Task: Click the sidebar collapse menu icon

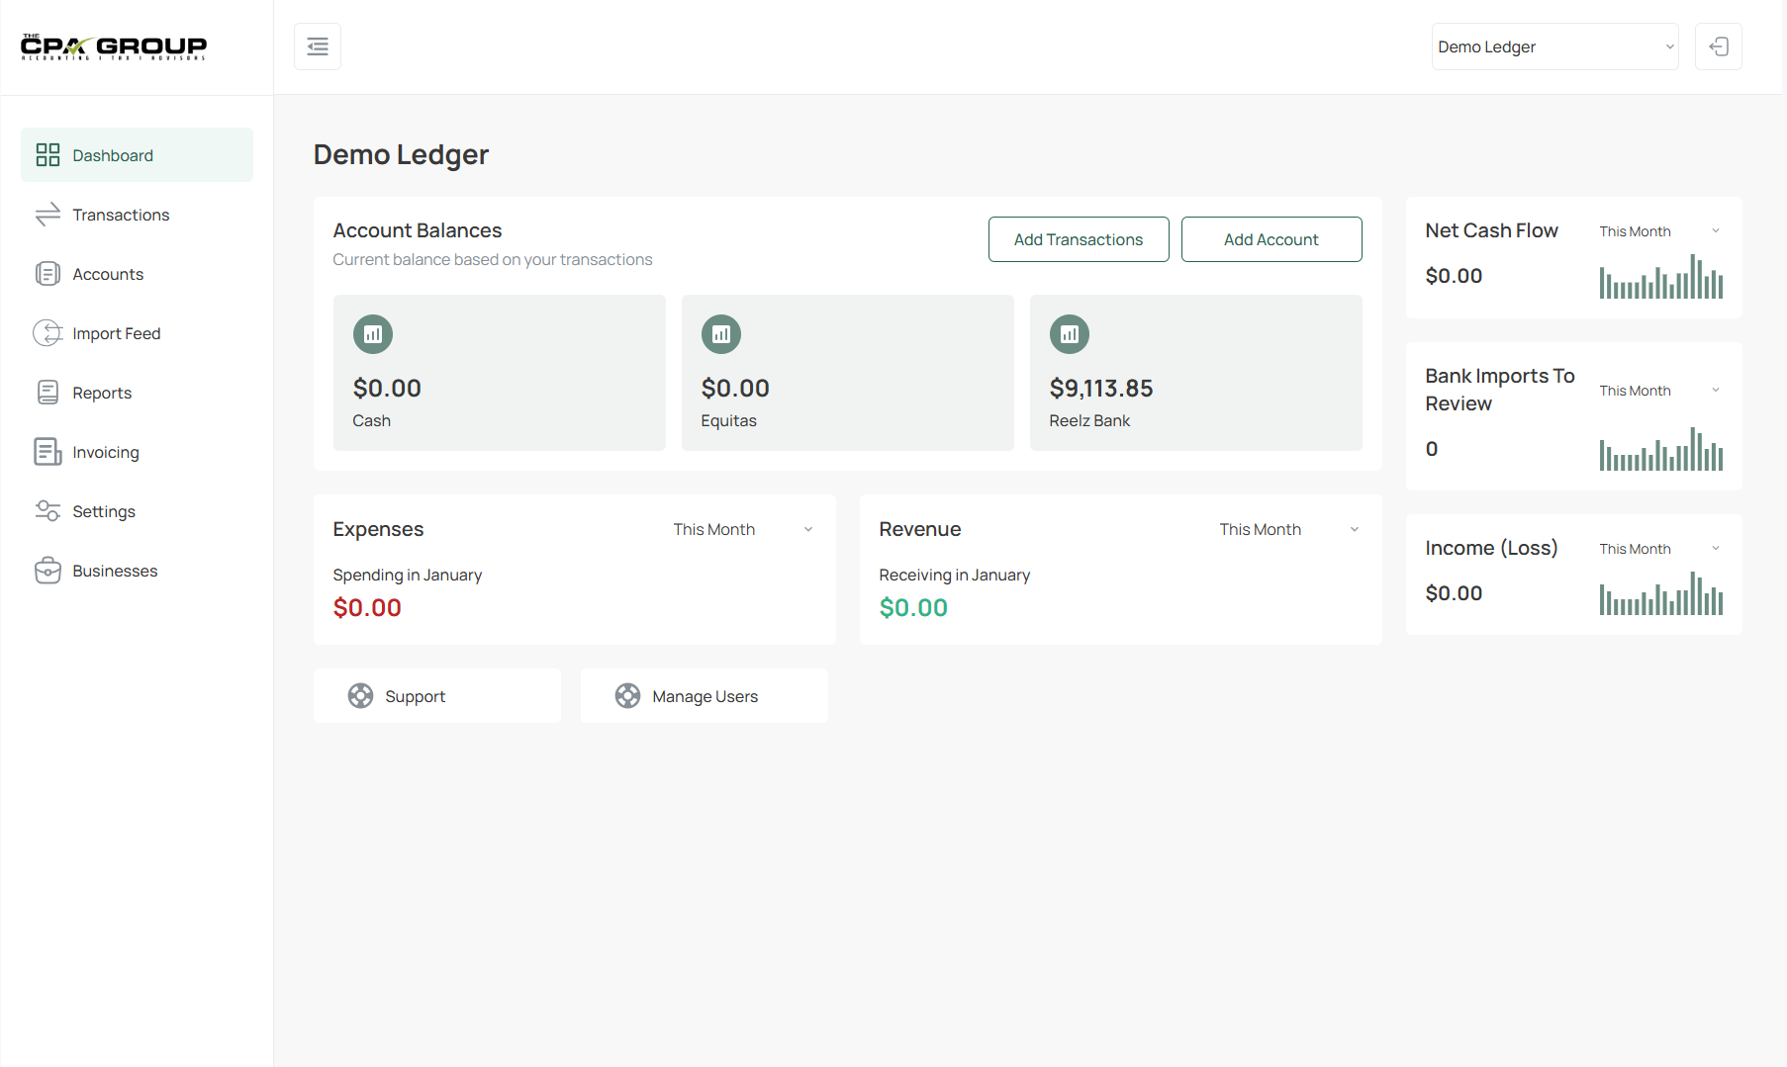Action: click(x=318, y=46)
